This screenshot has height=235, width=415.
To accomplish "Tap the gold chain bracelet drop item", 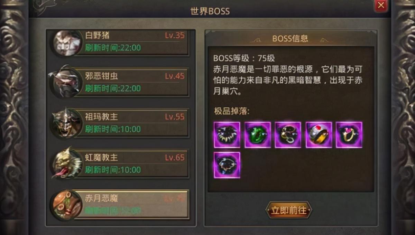I will click(288, 135).
